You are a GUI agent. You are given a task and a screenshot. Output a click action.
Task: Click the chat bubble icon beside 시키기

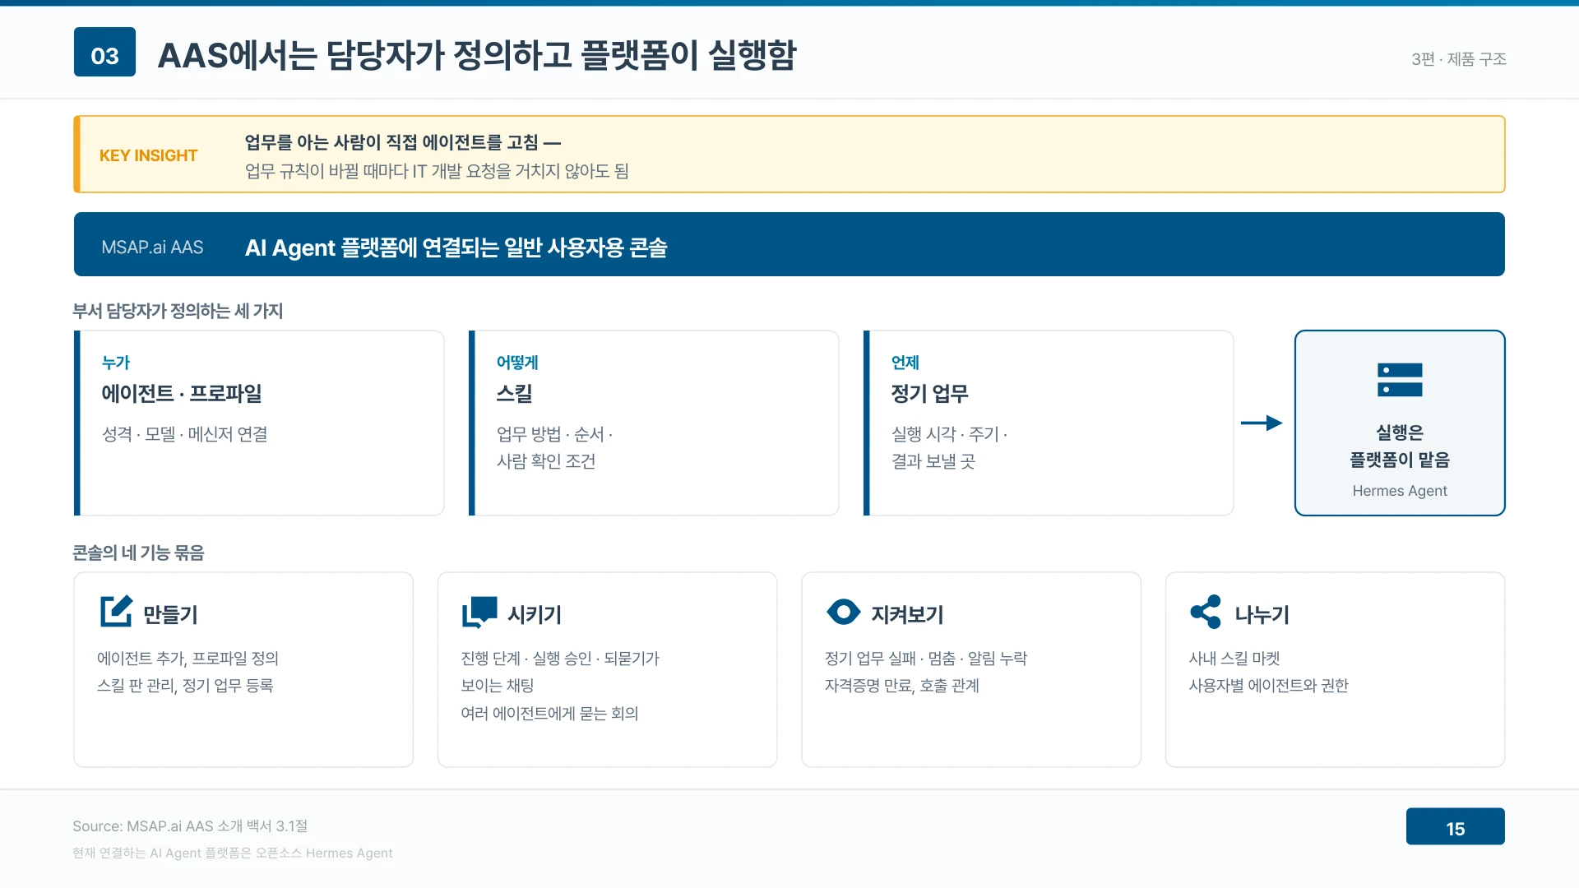tap(479, 613)
